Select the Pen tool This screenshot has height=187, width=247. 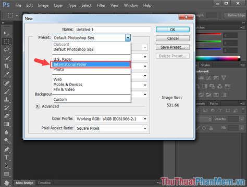(7, 149)
